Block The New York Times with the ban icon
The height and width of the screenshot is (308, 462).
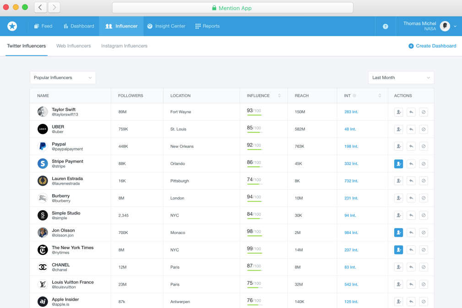(x=424, y=250)
